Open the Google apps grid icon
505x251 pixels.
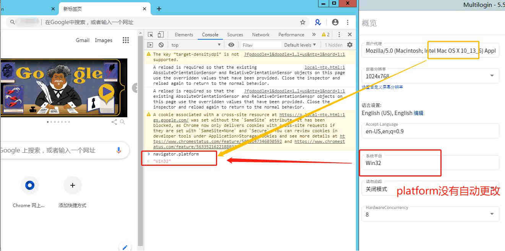125,40
